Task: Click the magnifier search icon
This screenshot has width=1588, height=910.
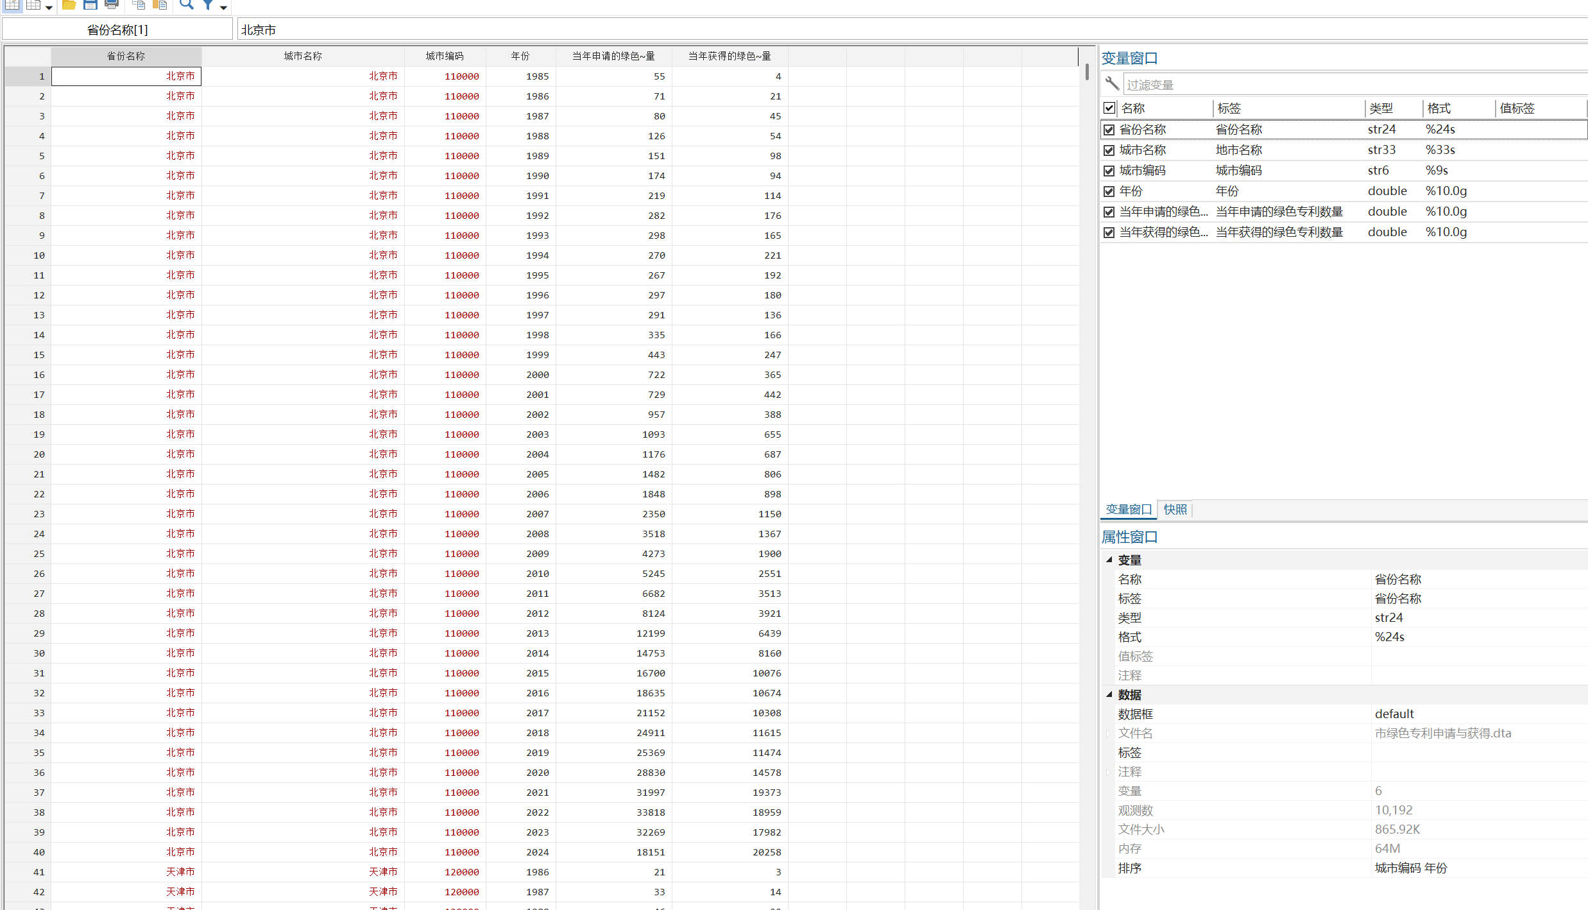Action: 187,5
